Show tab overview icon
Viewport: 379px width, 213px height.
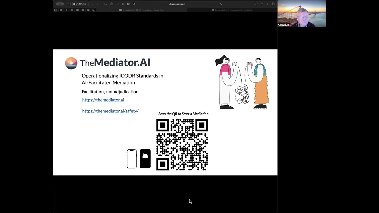point(273,4)
